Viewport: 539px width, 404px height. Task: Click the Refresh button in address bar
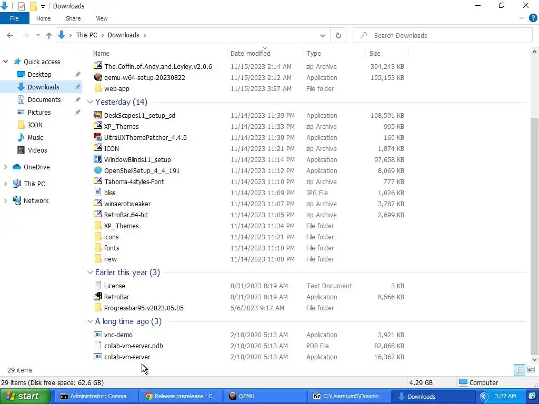click(338, 35)
